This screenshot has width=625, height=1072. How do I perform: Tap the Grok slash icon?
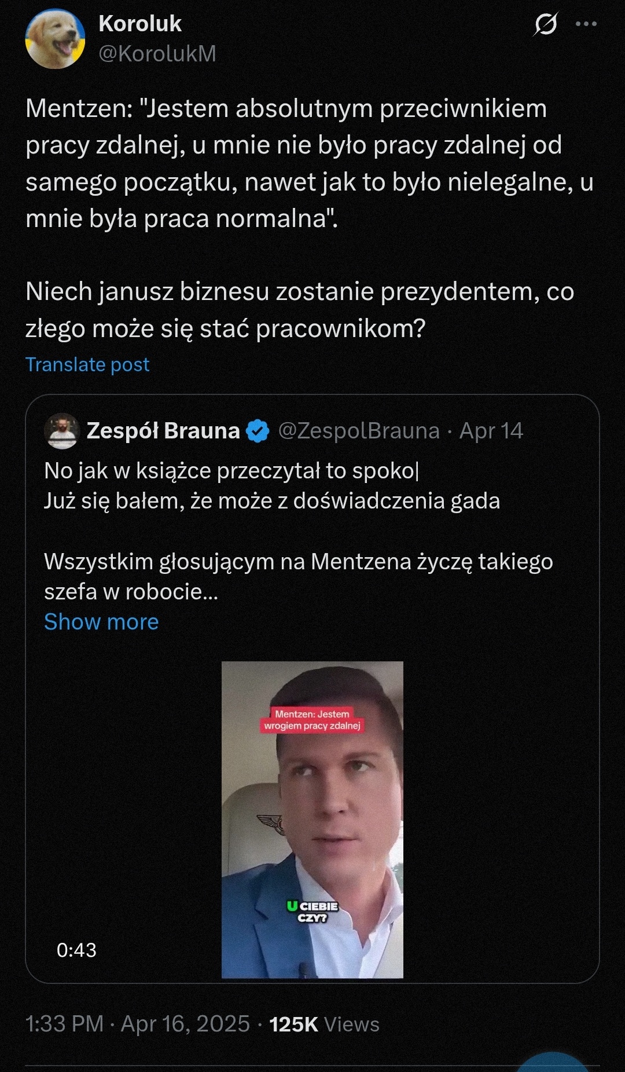546,24
